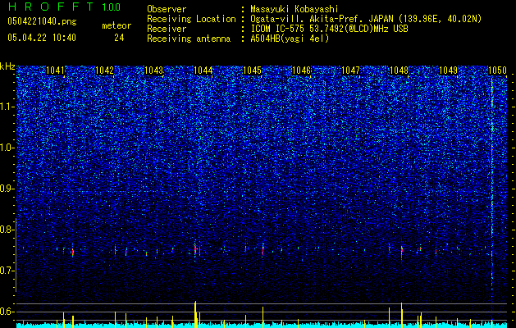516x328 pixels.
Task: Click the 0.8 kHz frequency axis label
Action: [x=7, y=230]
